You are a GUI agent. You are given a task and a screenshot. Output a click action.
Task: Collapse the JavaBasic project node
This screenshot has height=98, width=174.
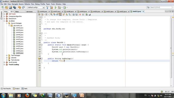(x=4, y=21)
